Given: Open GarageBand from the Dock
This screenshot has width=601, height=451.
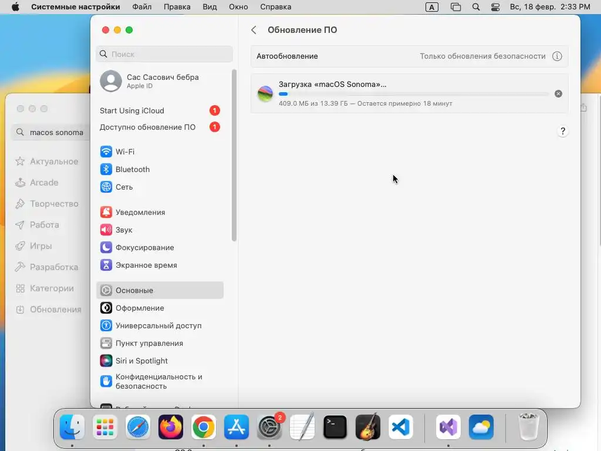Looking at the screenshot, I should point(368,427).
